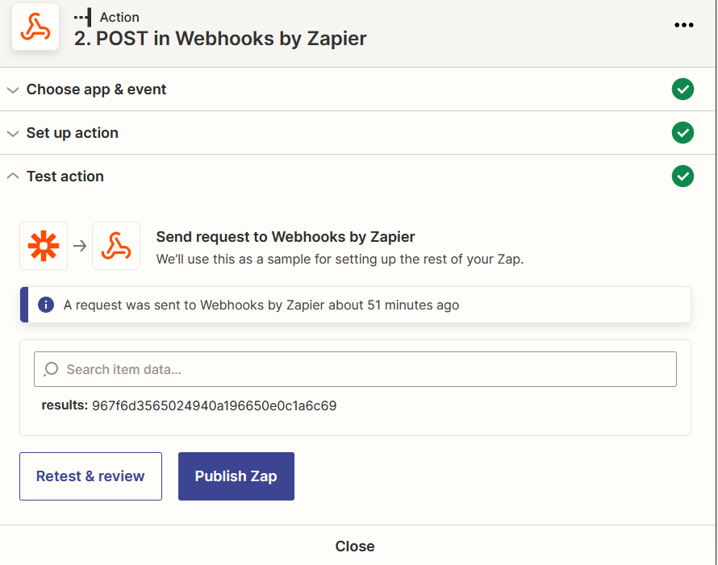Viewport: 718px width, 565px height.
Task: Click Close at the bottom of the panel
Action: pos(355,546)
